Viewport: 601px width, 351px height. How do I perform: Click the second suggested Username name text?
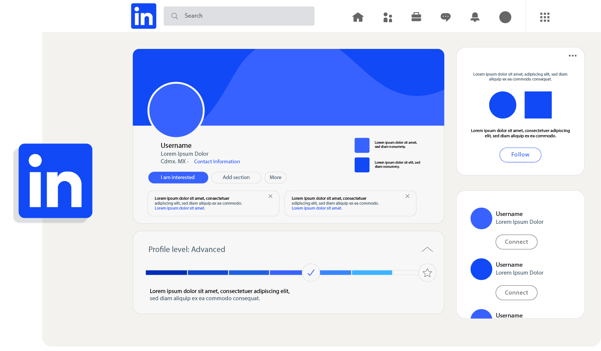coord(509,265)
